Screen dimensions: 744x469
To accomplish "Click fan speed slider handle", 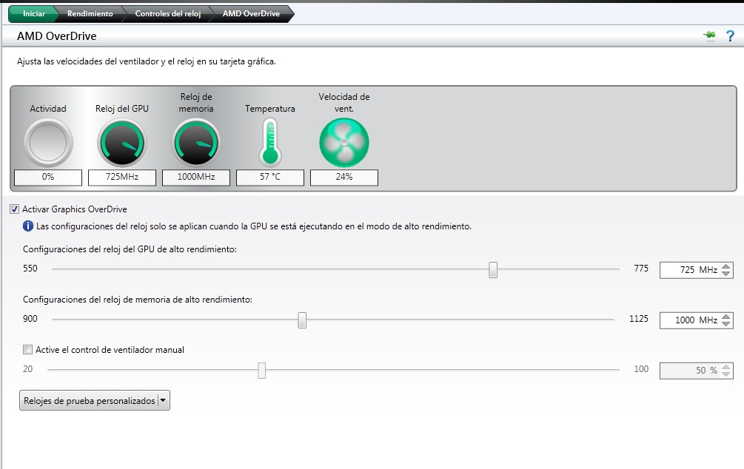I will pyautogui.click(x=261, y=371).
